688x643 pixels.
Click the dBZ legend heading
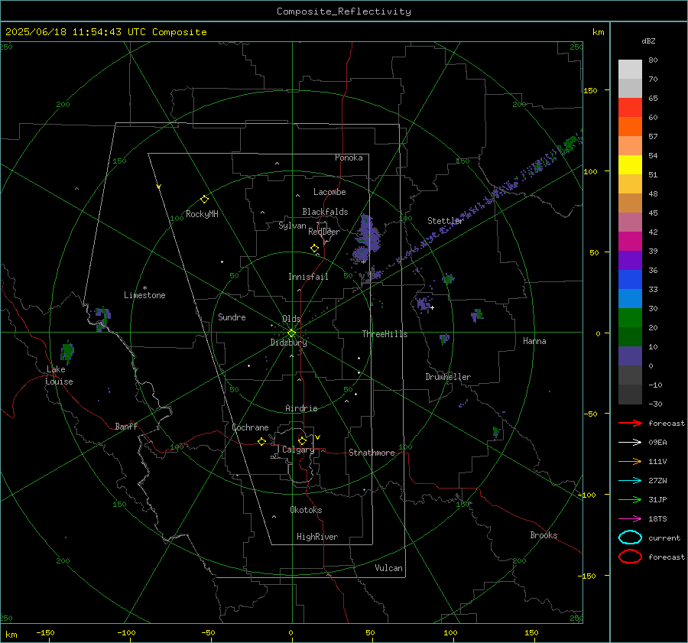point(648,41)
